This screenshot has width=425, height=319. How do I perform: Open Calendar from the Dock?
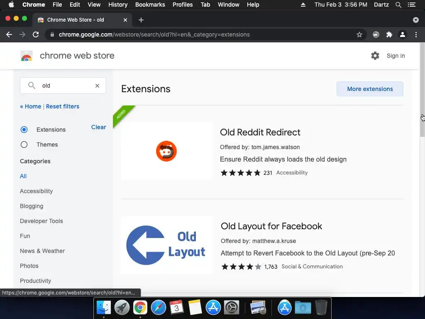coord(176,307)
